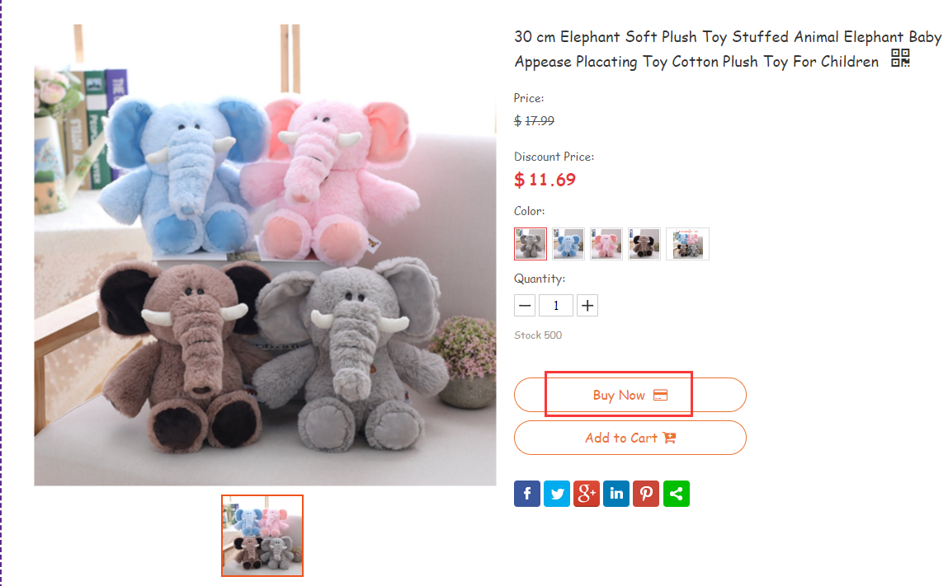948x586 pixels.
Task: Share the product on Facebook
Action: click(x=527, y=494)
